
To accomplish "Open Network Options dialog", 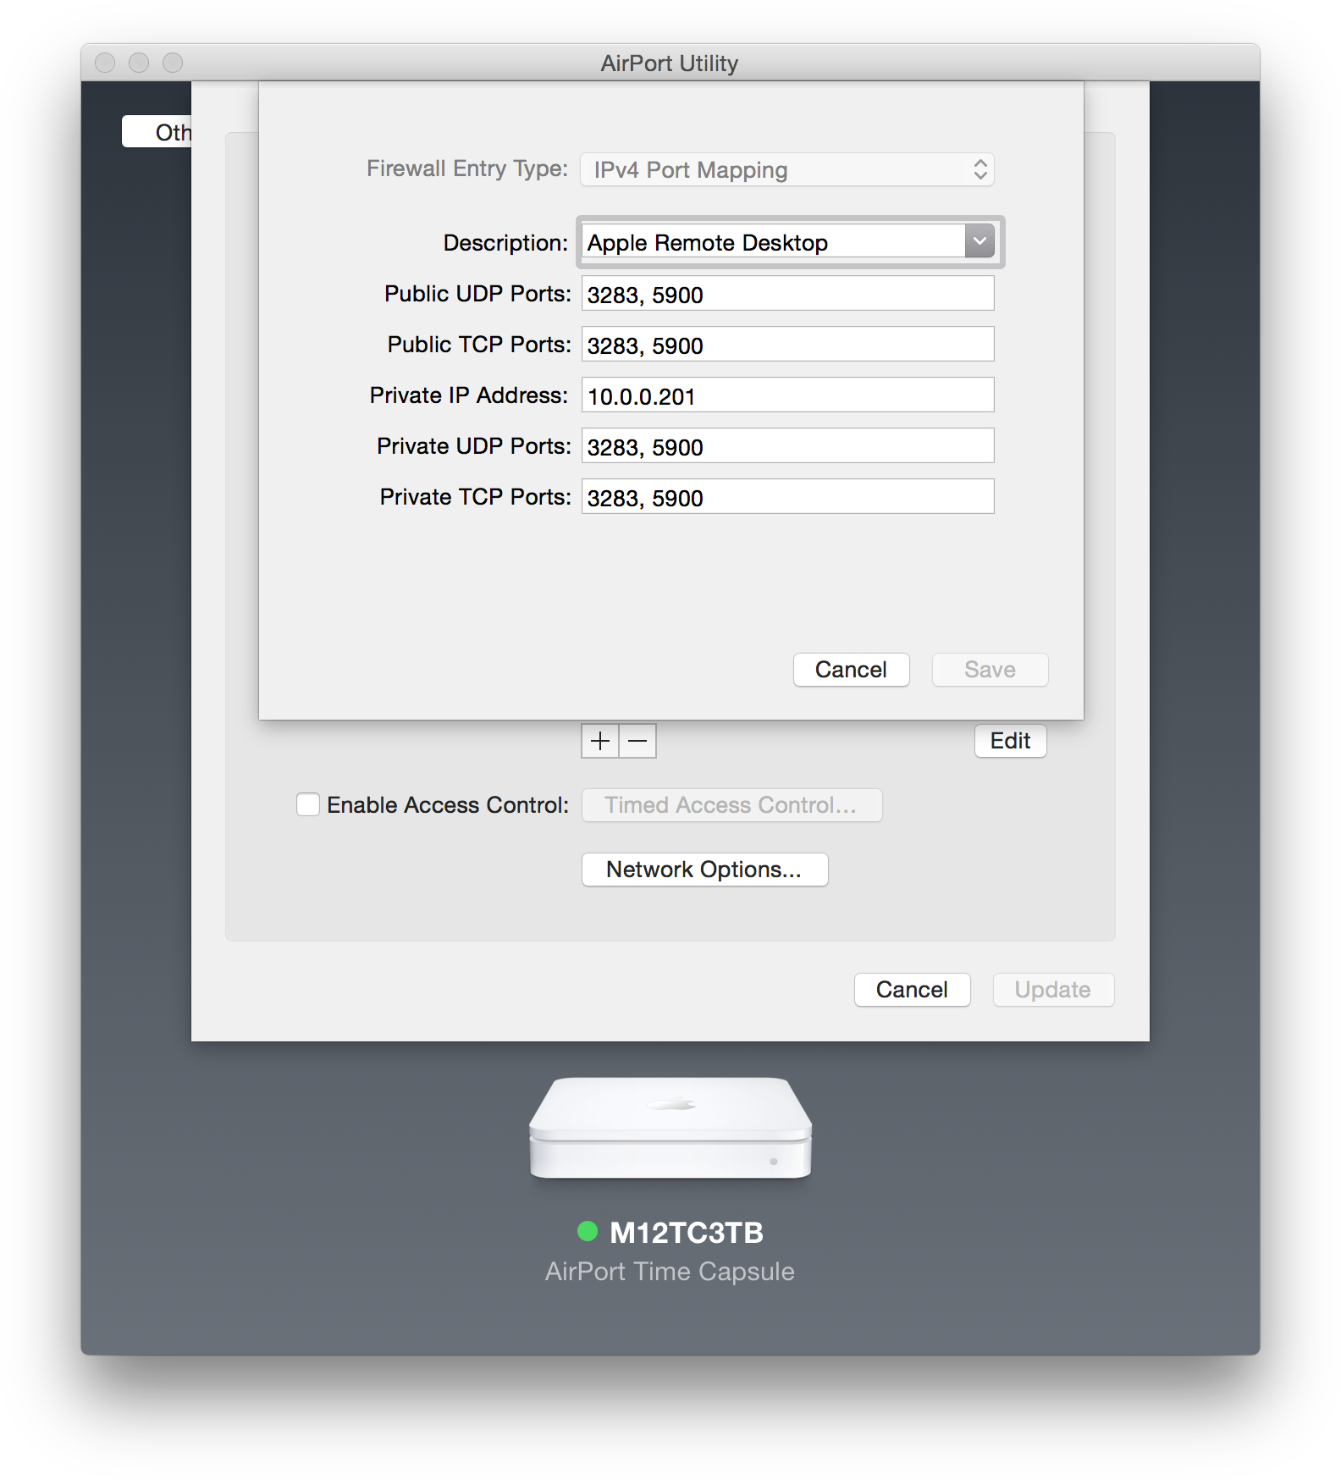I will coord(704,870).
